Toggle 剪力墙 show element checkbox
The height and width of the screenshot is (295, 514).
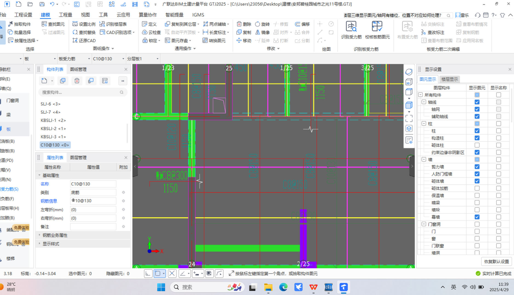tap(477, 167)
